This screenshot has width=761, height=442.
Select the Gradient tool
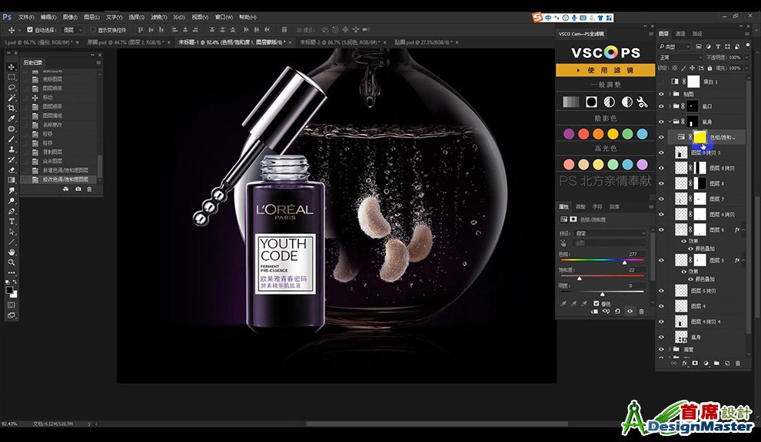tap(12, 180)
